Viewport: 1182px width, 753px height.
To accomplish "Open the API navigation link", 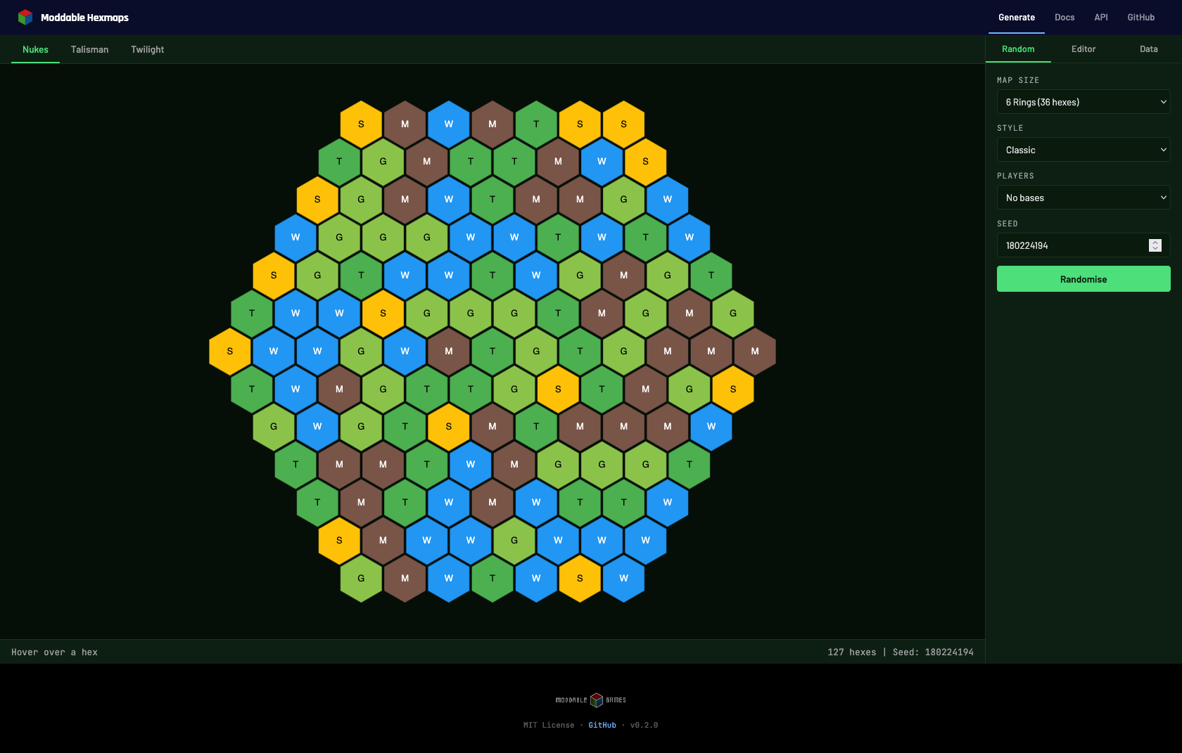I will 1101,18.
